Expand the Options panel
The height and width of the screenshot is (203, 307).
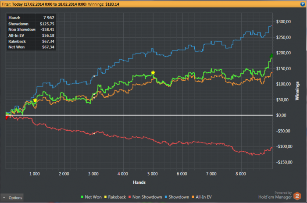click(x=12, y=198)
